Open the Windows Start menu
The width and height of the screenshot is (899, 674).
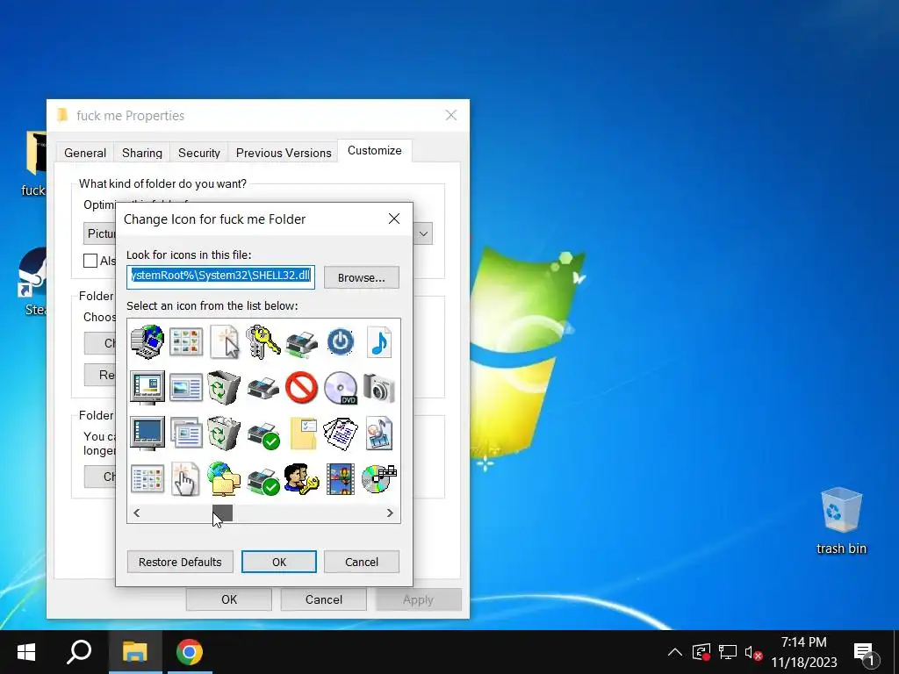[x=25, y=652]
